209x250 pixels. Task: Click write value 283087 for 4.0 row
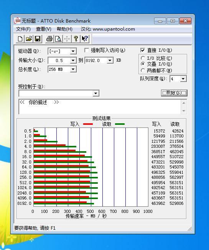(x=158, y=146)
